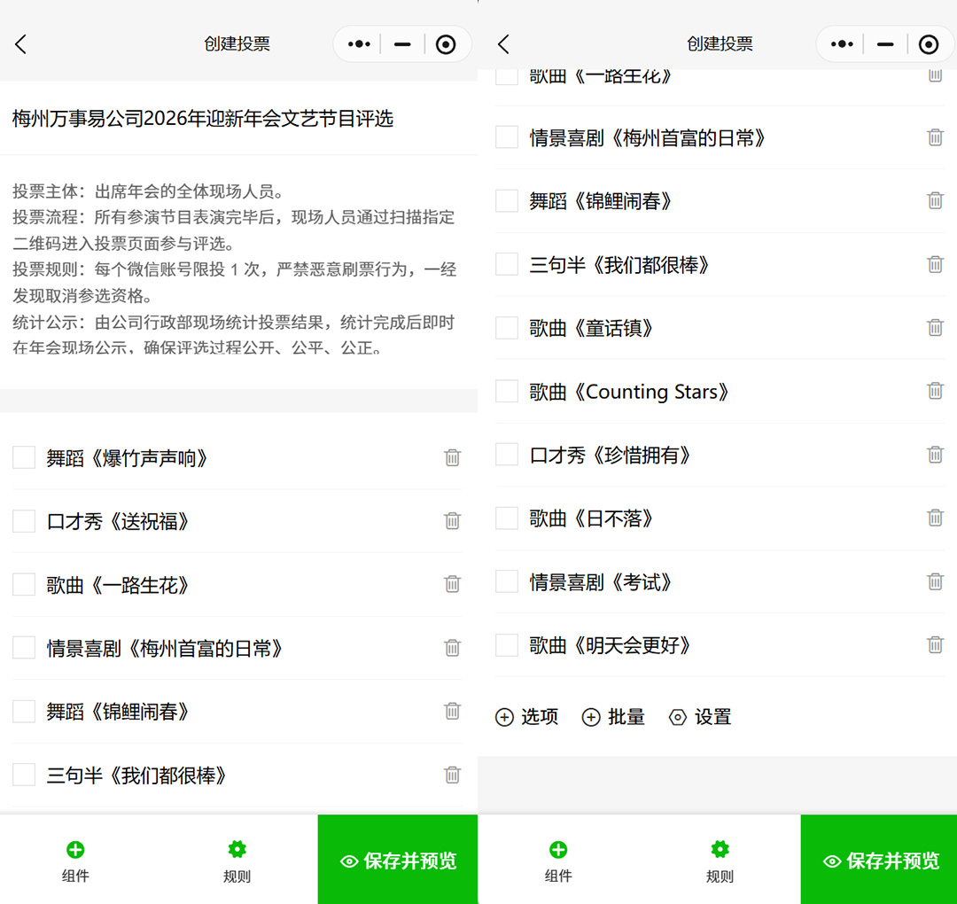
Task: Open the 规则 tab on right screen
Action: [x=720, y=861]
